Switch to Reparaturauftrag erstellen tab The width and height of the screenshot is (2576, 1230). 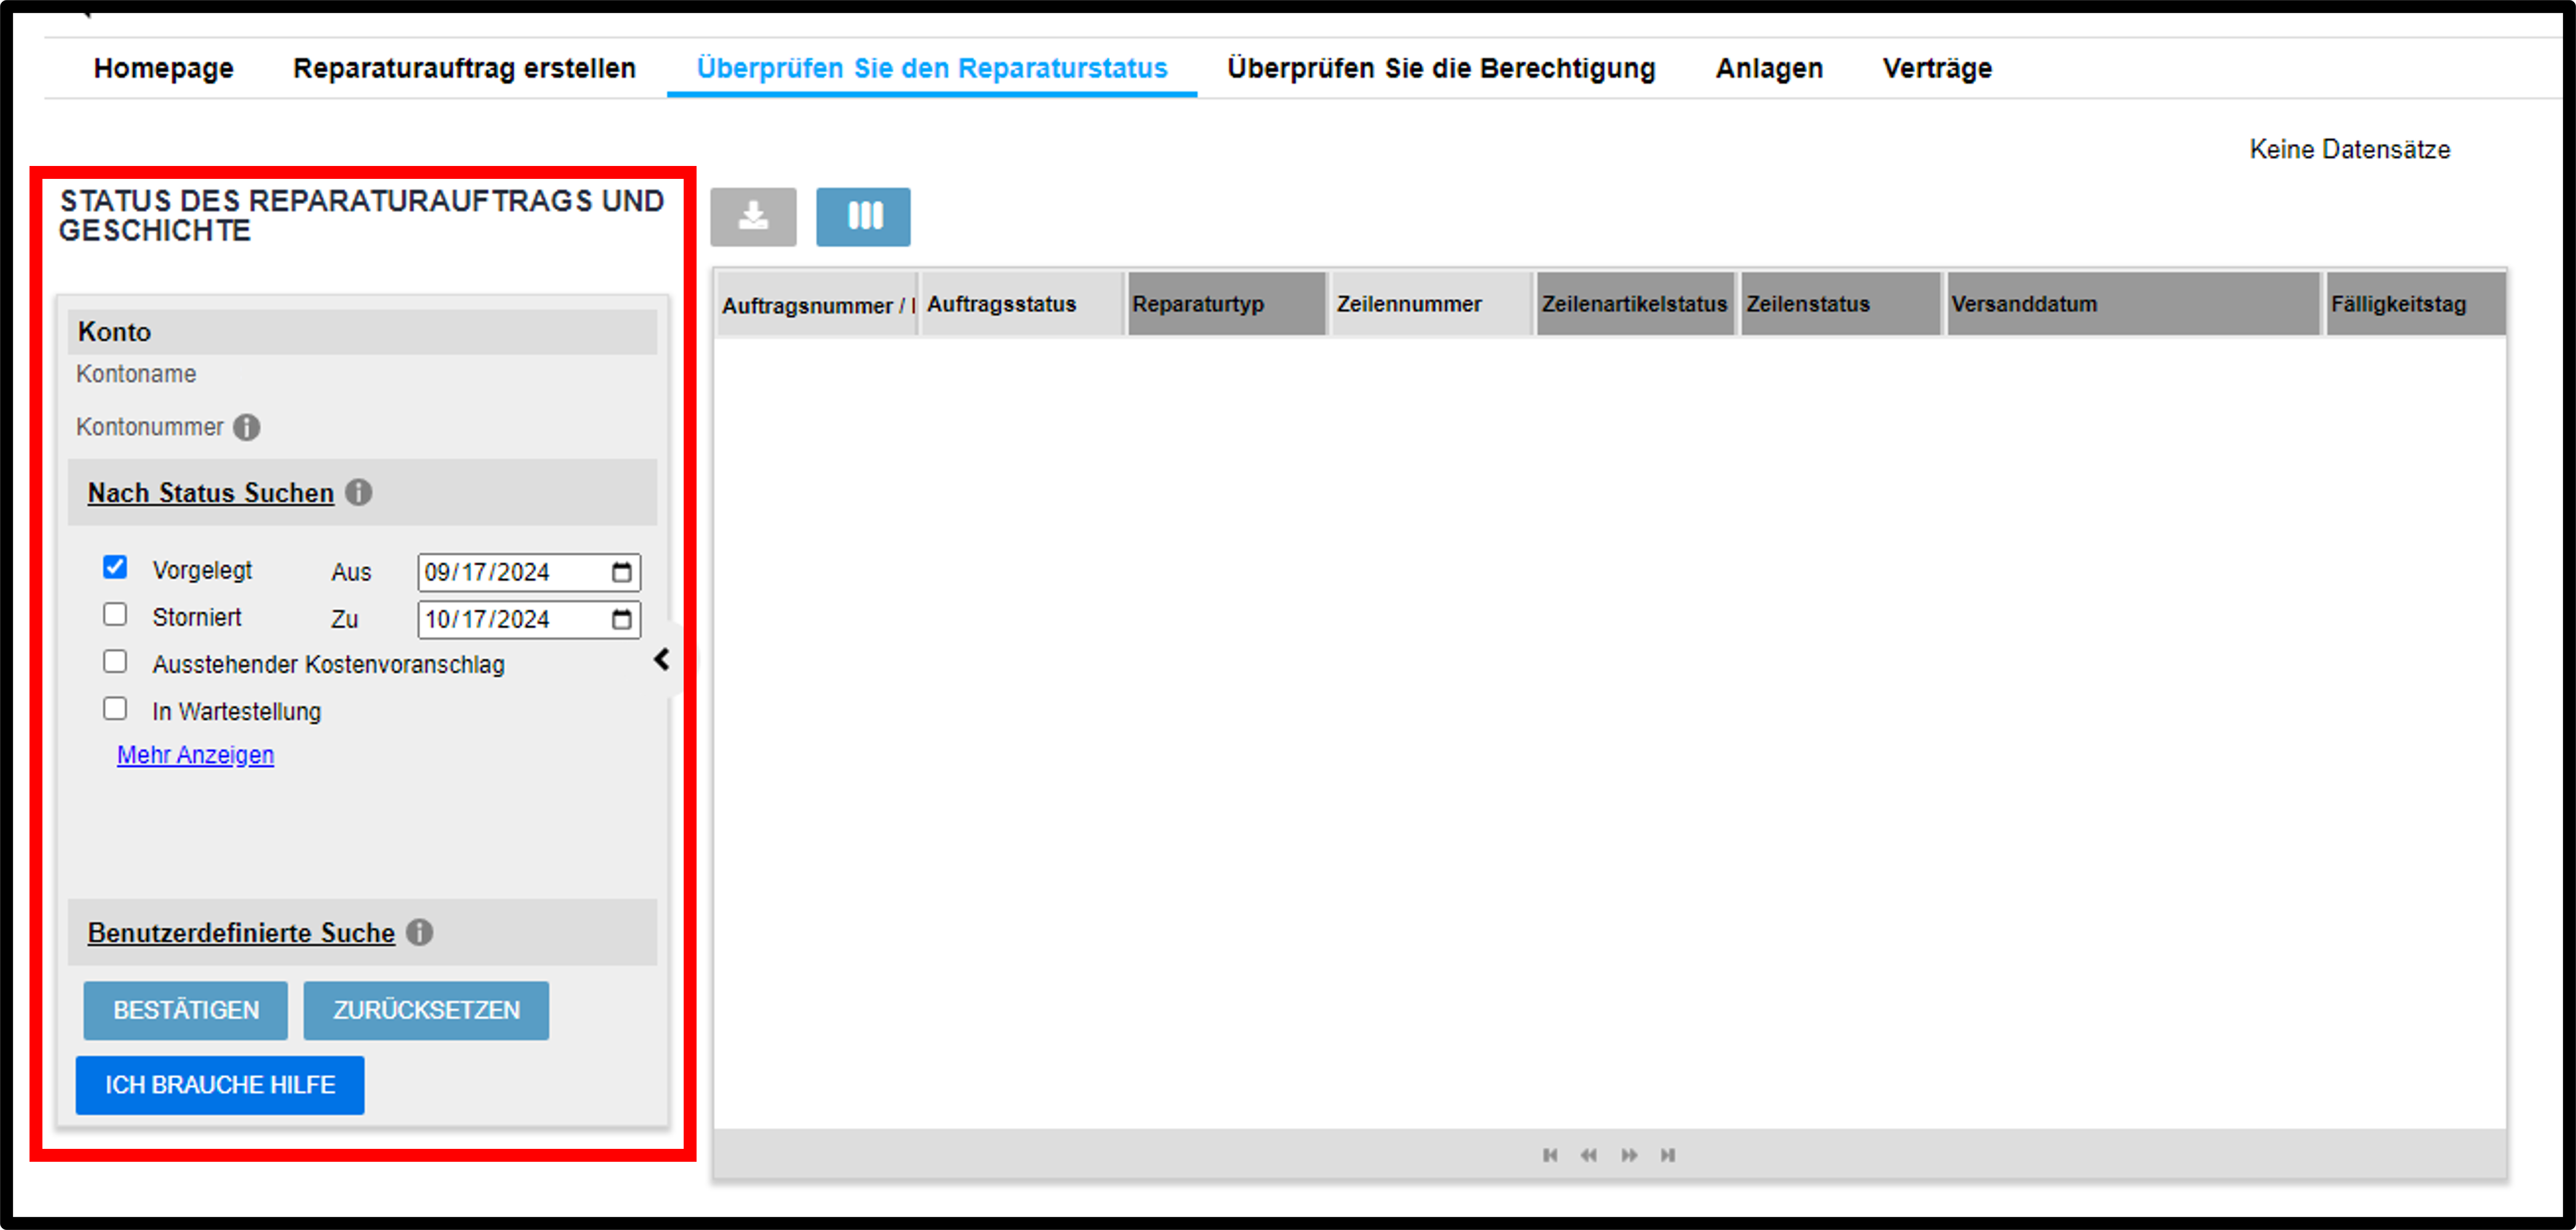(464, 68)
